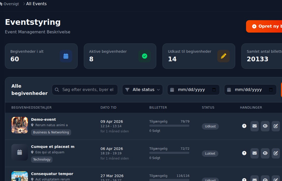Screen dimensions: 282x181
Task: Click the yellow pencil icon in Udkast card
Action: click(223, 56)
